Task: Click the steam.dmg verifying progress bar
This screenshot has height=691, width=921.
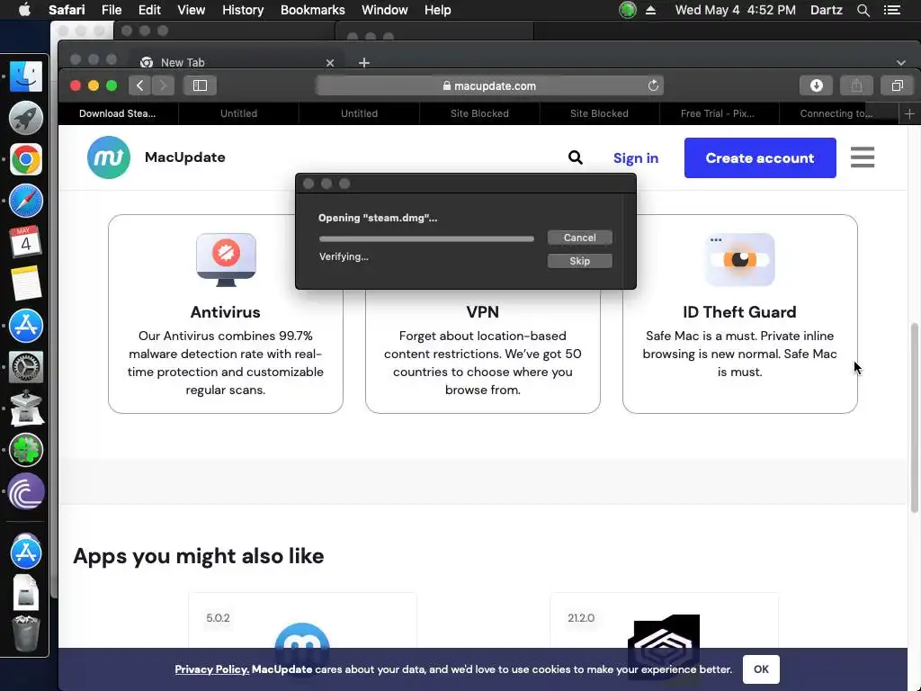Action: 426,238
